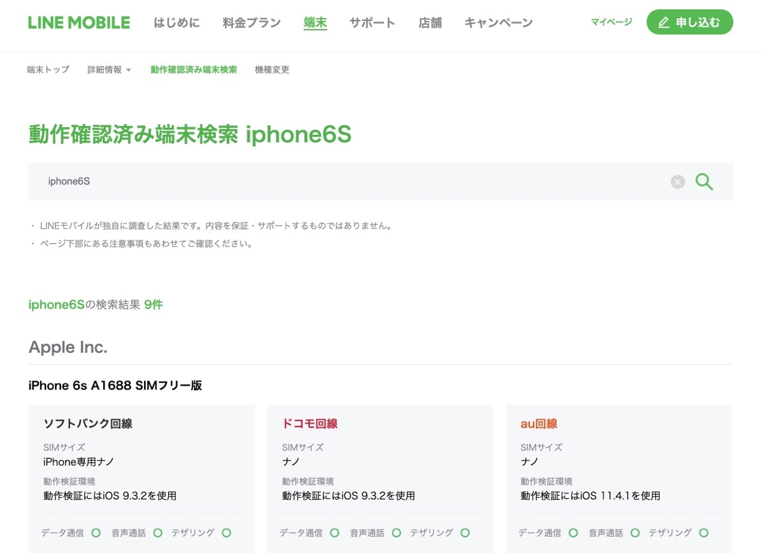Click the LINE MOBILE logo
The height and width of the screenshot is (560, 763).
(x=79, y=22)
